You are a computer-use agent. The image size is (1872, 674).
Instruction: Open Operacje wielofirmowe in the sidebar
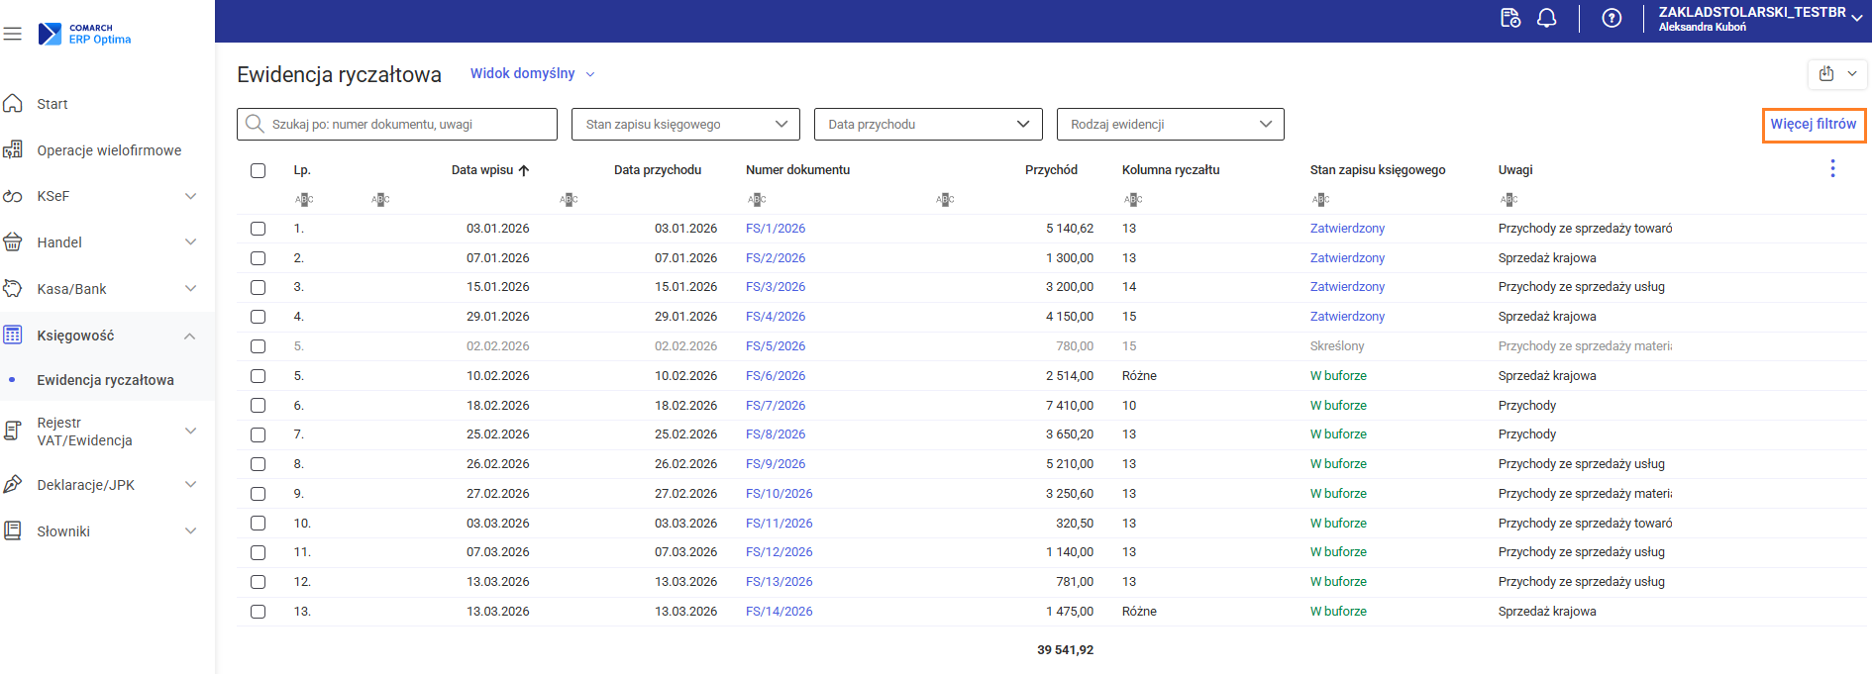click(109, 150)
